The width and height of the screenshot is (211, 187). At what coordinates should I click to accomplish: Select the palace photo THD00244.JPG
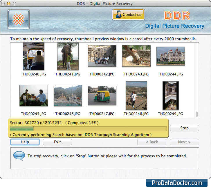tap(171, 56)
